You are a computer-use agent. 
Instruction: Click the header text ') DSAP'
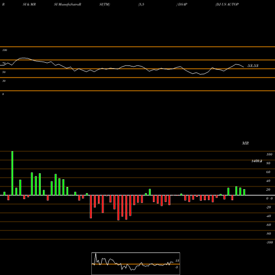tap(182, 4)
